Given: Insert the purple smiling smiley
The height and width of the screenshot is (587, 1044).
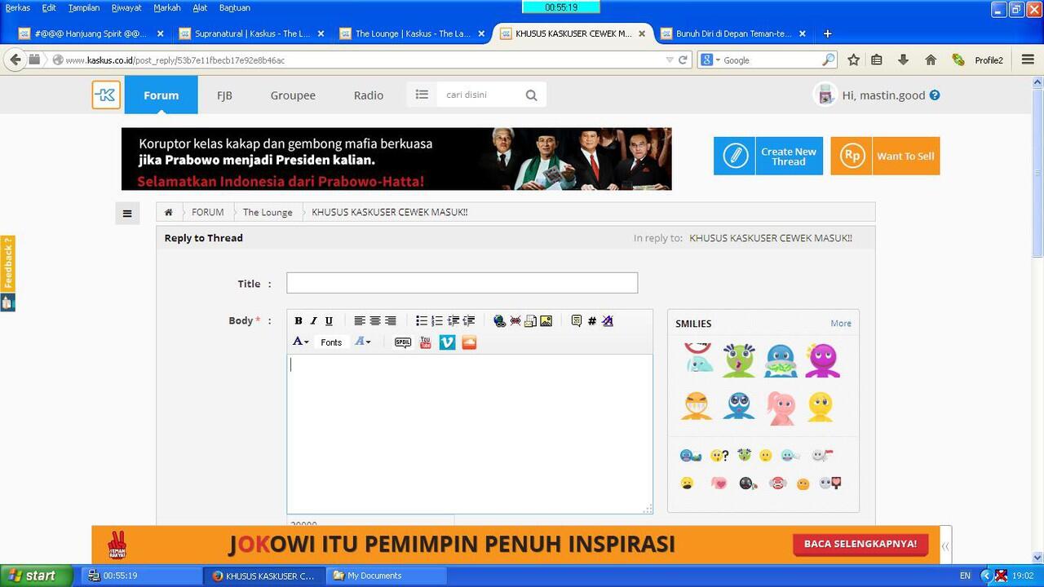Looking at the screenshot, I should [822, 360].
